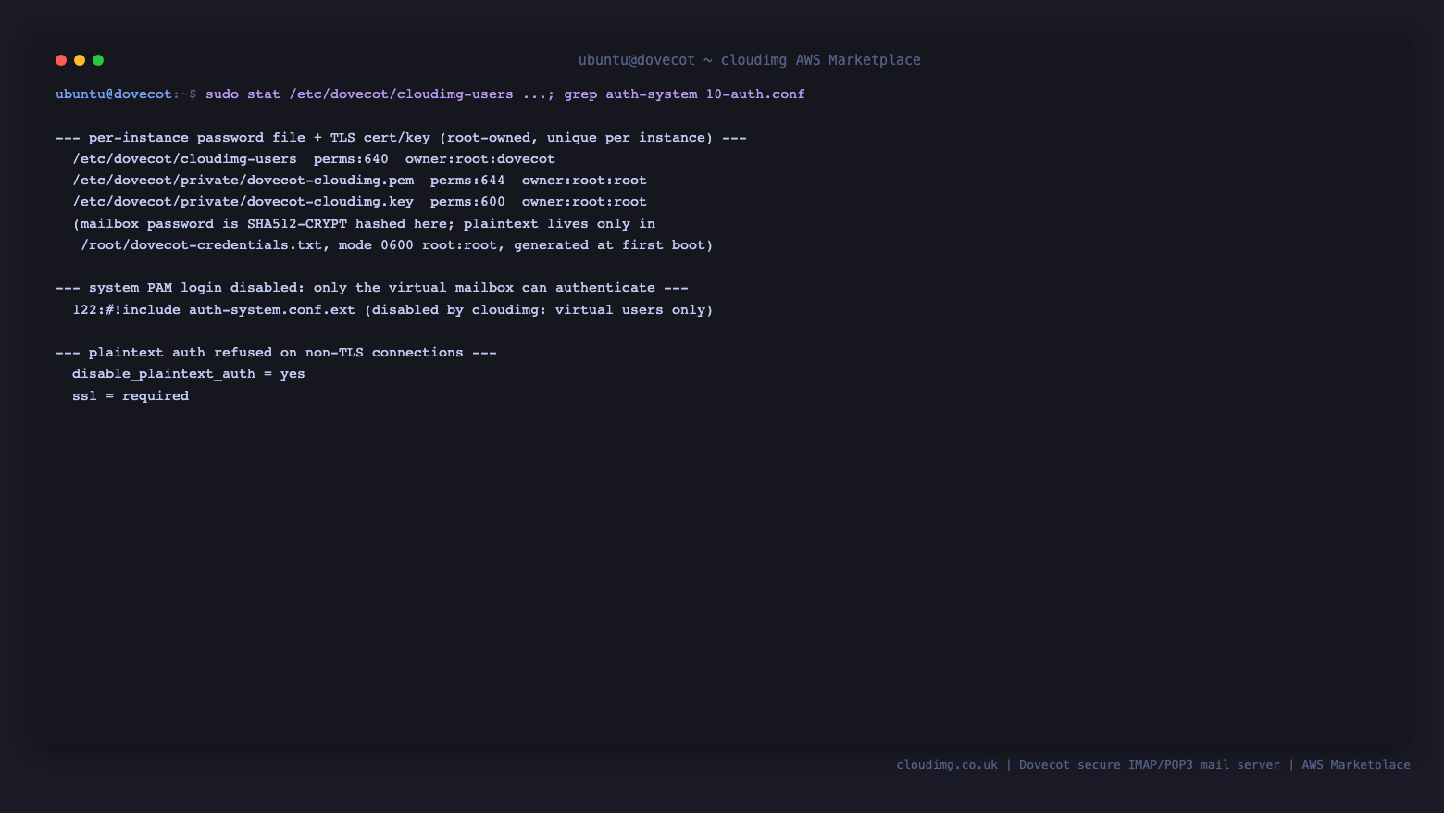Click the 'sudo stat /etc/dovecot/cloudimg-users' command text

(359, 94)
